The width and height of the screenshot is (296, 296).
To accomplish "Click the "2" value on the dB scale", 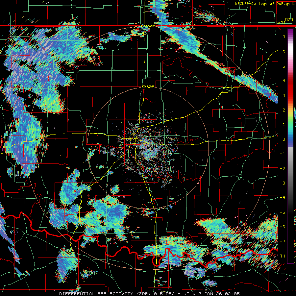I will click(284, 110).
